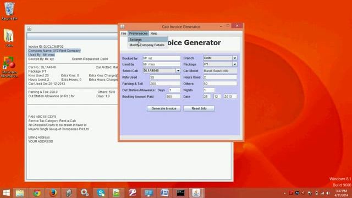
Task: Minimize the Cab Invoice Generator window
Action: pyautogui.click(x=221, y=26)
